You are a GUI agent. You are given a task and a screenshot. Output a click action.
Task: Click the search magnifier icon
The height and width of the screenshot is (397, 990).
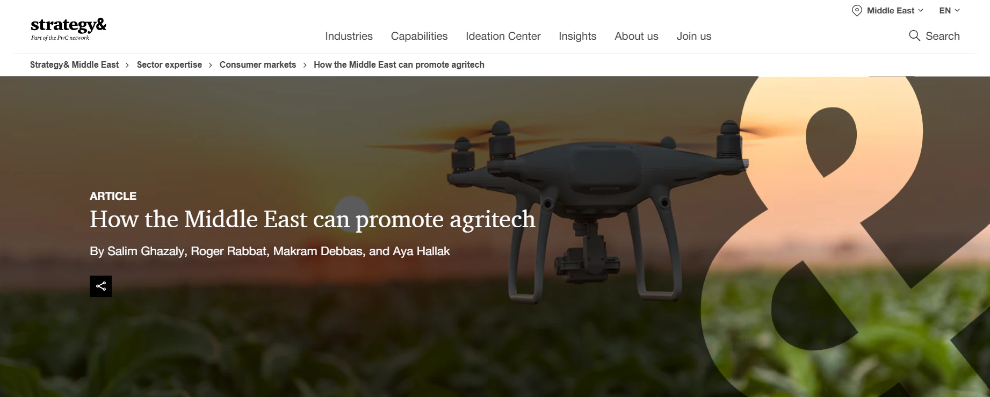[x=914, y=36]
